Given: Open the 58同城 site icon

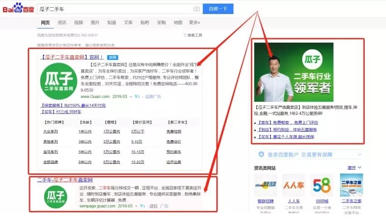Looking at the screenshot, I should pyautogui.click(x=322, y=185).
